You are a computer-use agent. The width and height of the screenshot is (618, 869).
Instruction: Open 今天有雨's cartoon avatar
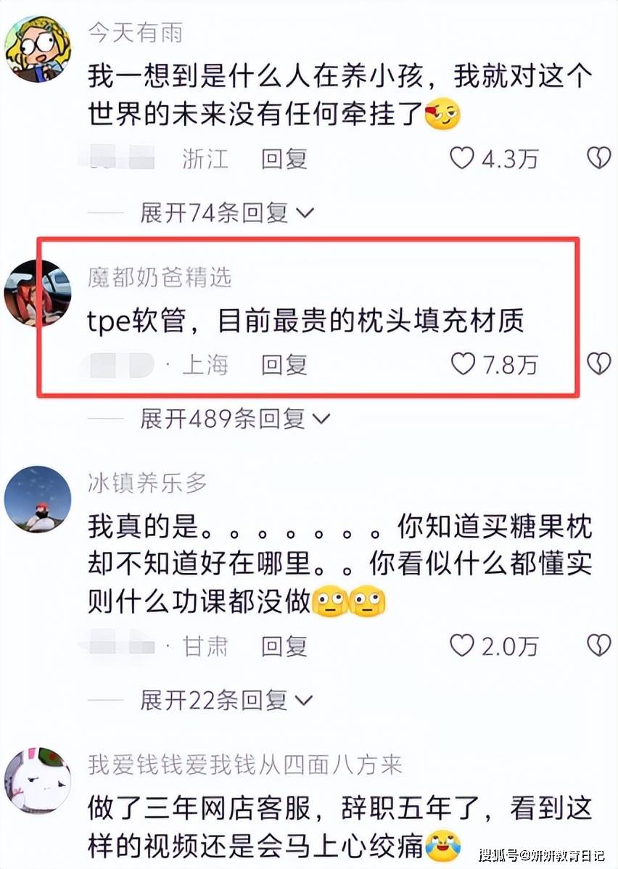point(38,49)
